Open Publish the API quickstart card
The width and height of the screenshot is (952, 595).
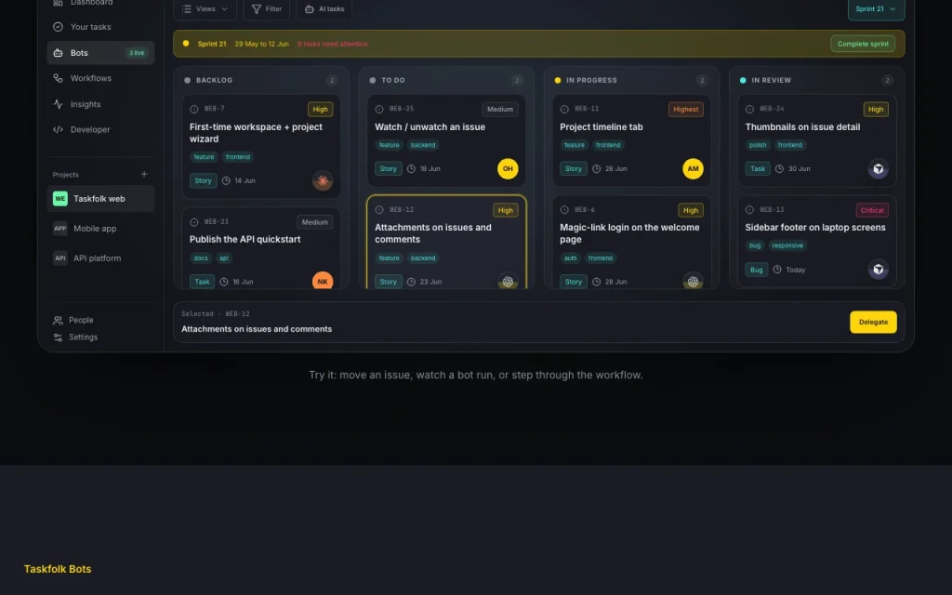click(261, 248)
